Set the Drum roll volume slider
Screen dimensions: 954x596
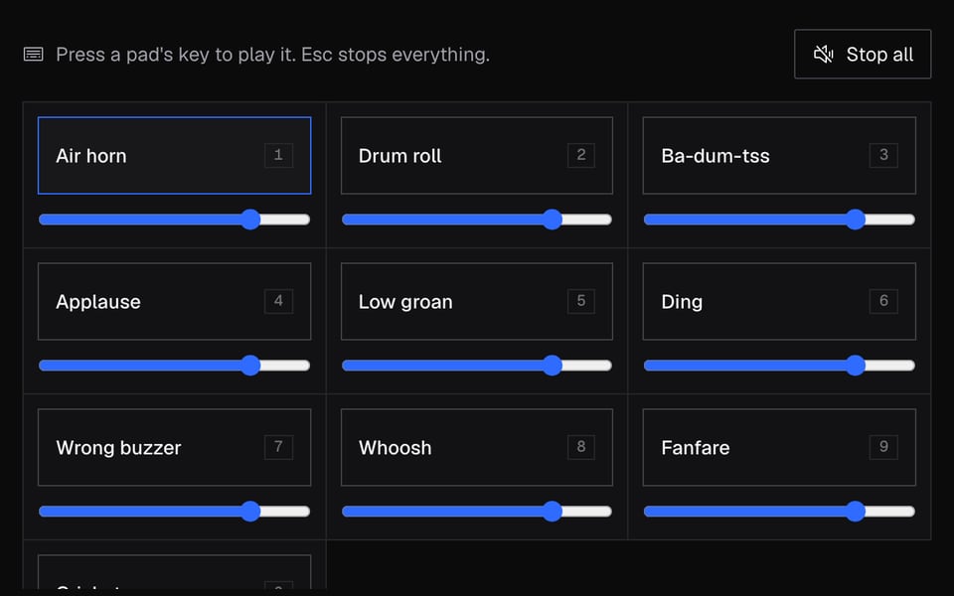(476, 220)
